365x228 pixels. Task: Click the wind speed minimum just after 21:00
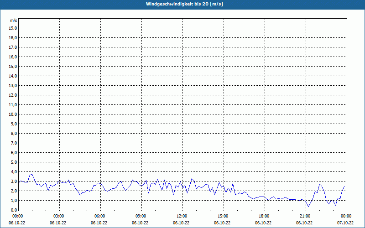(x=308, y=207)
